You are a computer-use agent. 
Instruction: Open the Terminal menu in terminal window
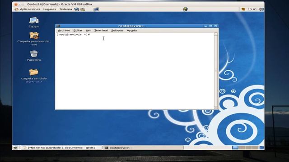pyautogui.click(x=101, y=31)
